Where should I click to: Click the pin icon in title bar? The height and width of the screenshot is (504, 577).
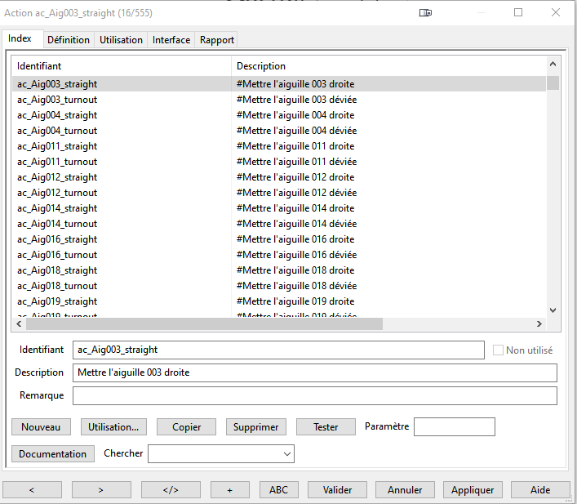click(x=425, y=13)
